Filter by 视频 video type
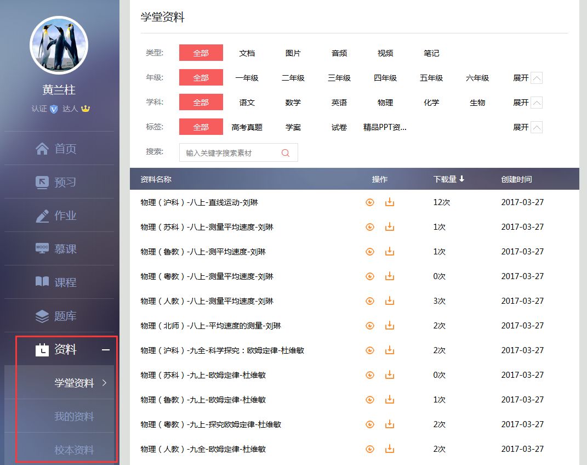This screenshot has width=587, height=465. click(x=384, y=53)
